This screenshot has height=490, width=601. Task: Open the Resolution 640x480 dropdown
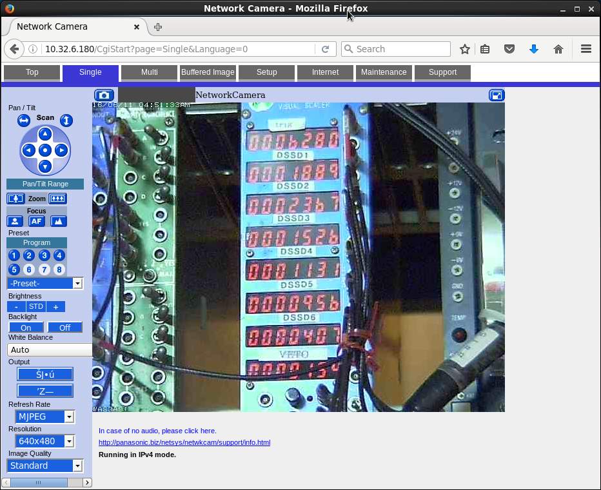tap(45, 441)
